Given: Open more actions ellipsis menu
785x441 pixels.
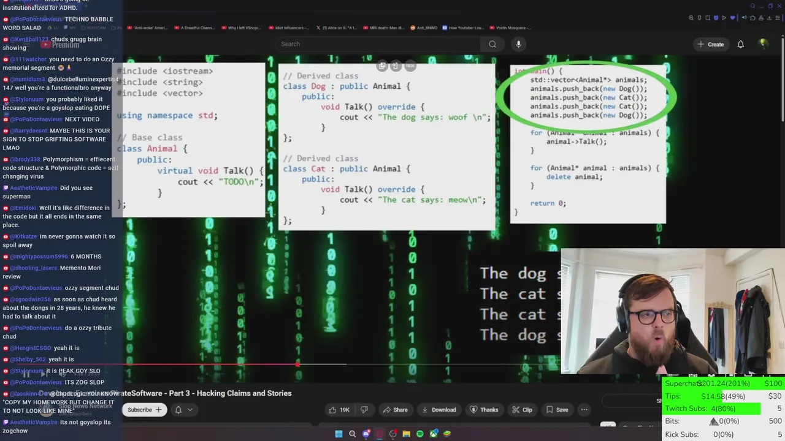Looking at the screenshot, I should point(584,410).
